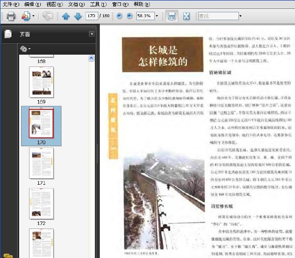Open the find box dropdown arrow
This screenshot has width=295, height=258.
(x=240, y=16)
